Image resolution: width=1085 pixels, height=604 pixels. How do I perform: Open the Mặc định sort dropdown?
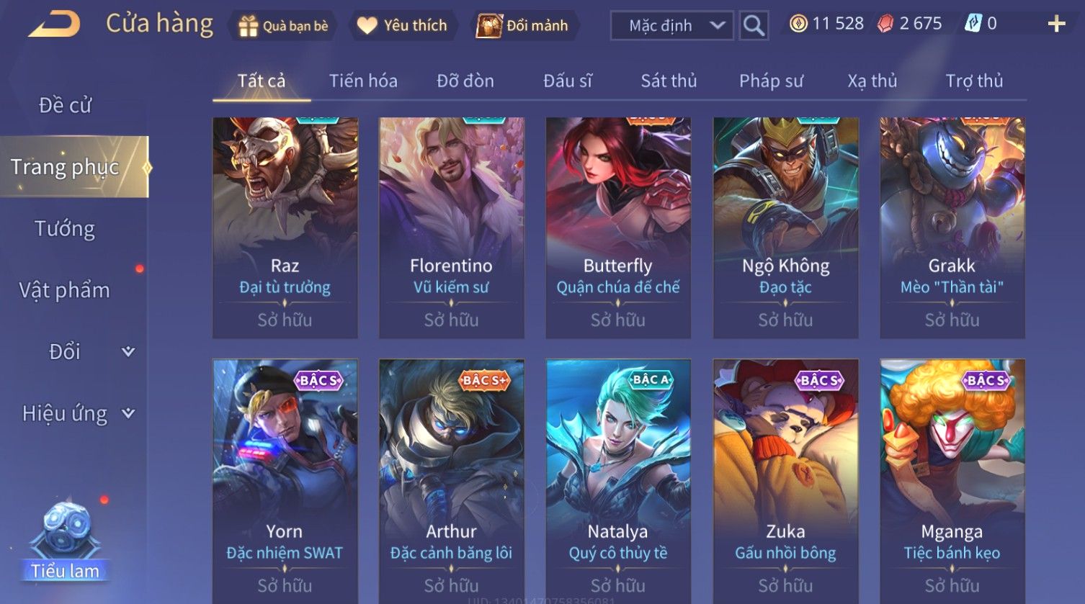coord(671,26)
